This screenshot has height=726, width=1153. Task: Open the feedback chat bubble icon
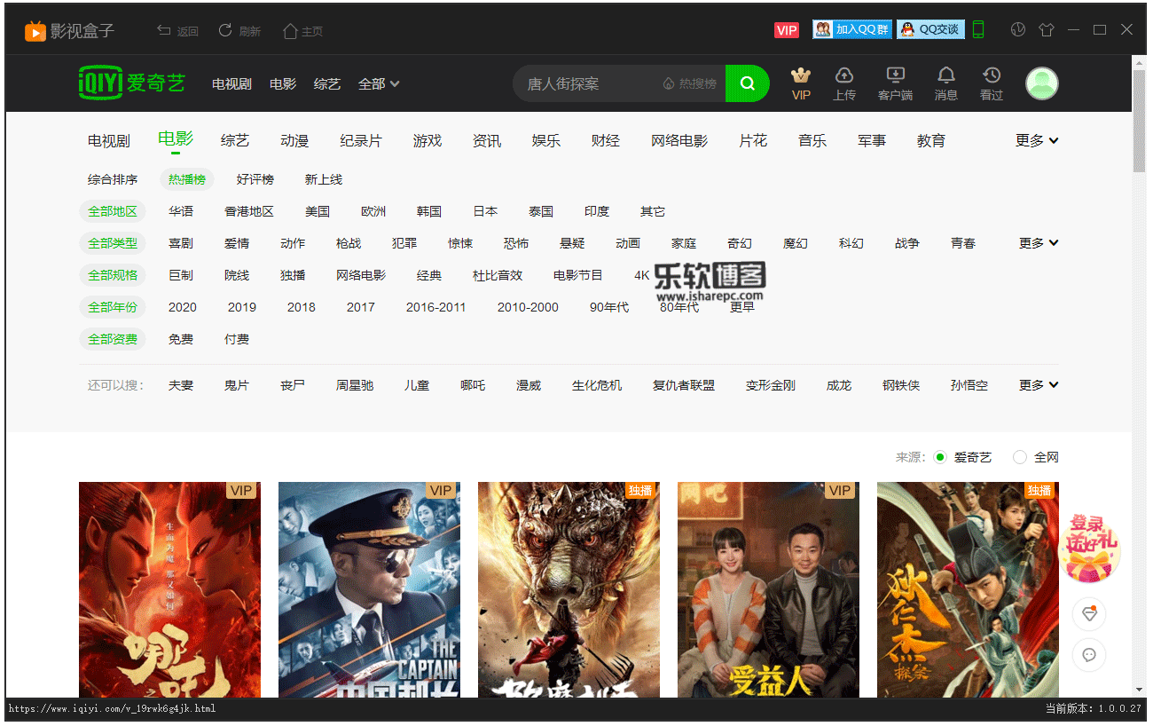coord(1089,655)
